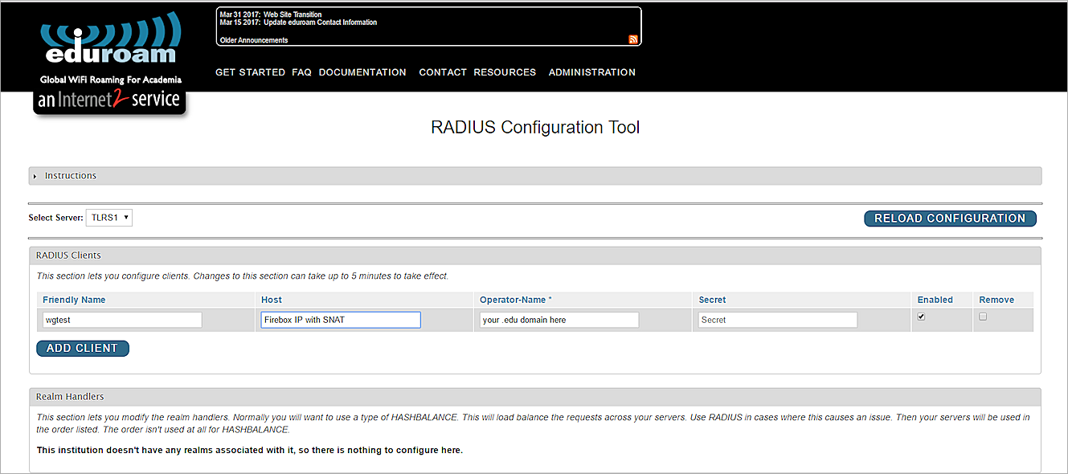Viewport: 1068px width, 474px height.
Task: Open the RESOURCES menu
Action: click(x=505, y=72)
